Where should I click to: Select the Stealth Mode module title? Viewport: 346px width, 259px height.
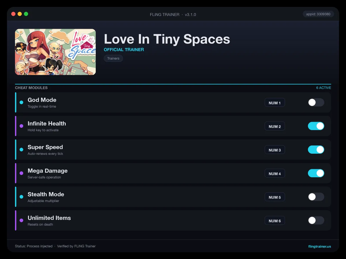46,194
